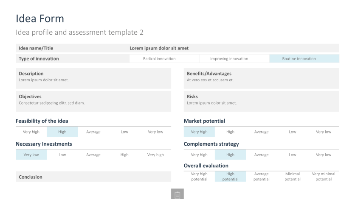Select Average under Feasibility of the idea

coord(93,132)
